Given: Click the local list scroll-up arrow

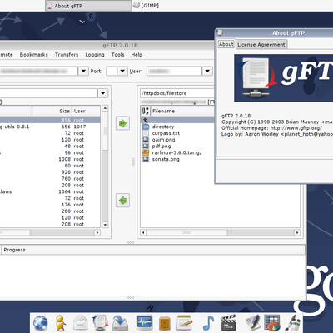Looking at the screenshot, I should tap(105, 108).
